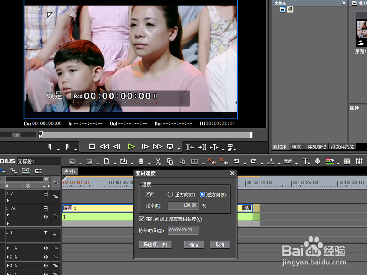Image resolution: width=367 pixels, height=275 pixels.
Task: Step to previous frame in player
Action: [117, 147]
